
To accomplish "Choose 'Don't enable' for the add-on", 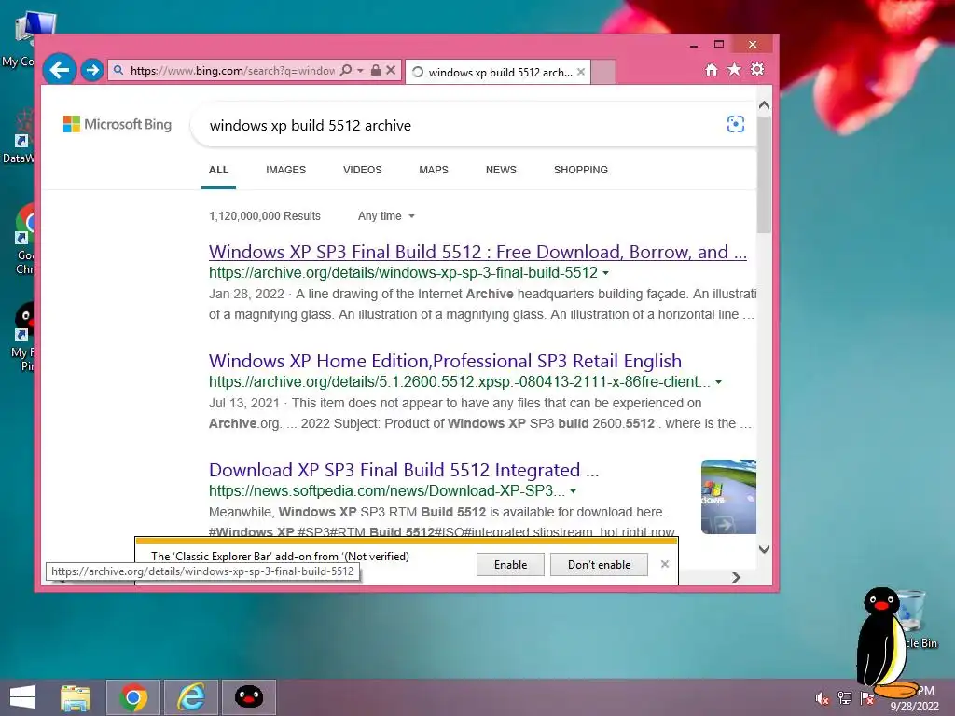I will [x=599, y=564].
